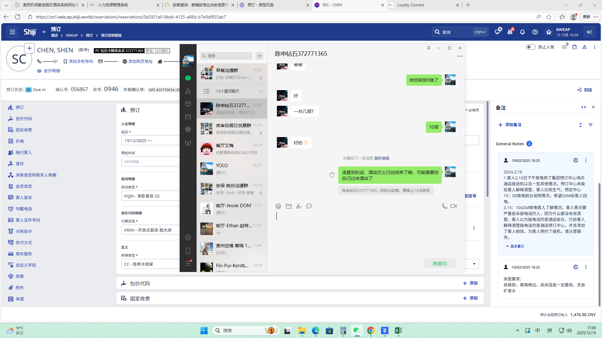Expand the 15个置顶聊天 pinned chats
602x338 pixels.
[x=232, y=91]
